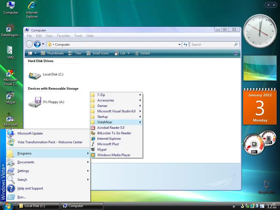Launch Internet Explorer from the Programs menu
The image size is (280, 210).
tap(116, 139)
